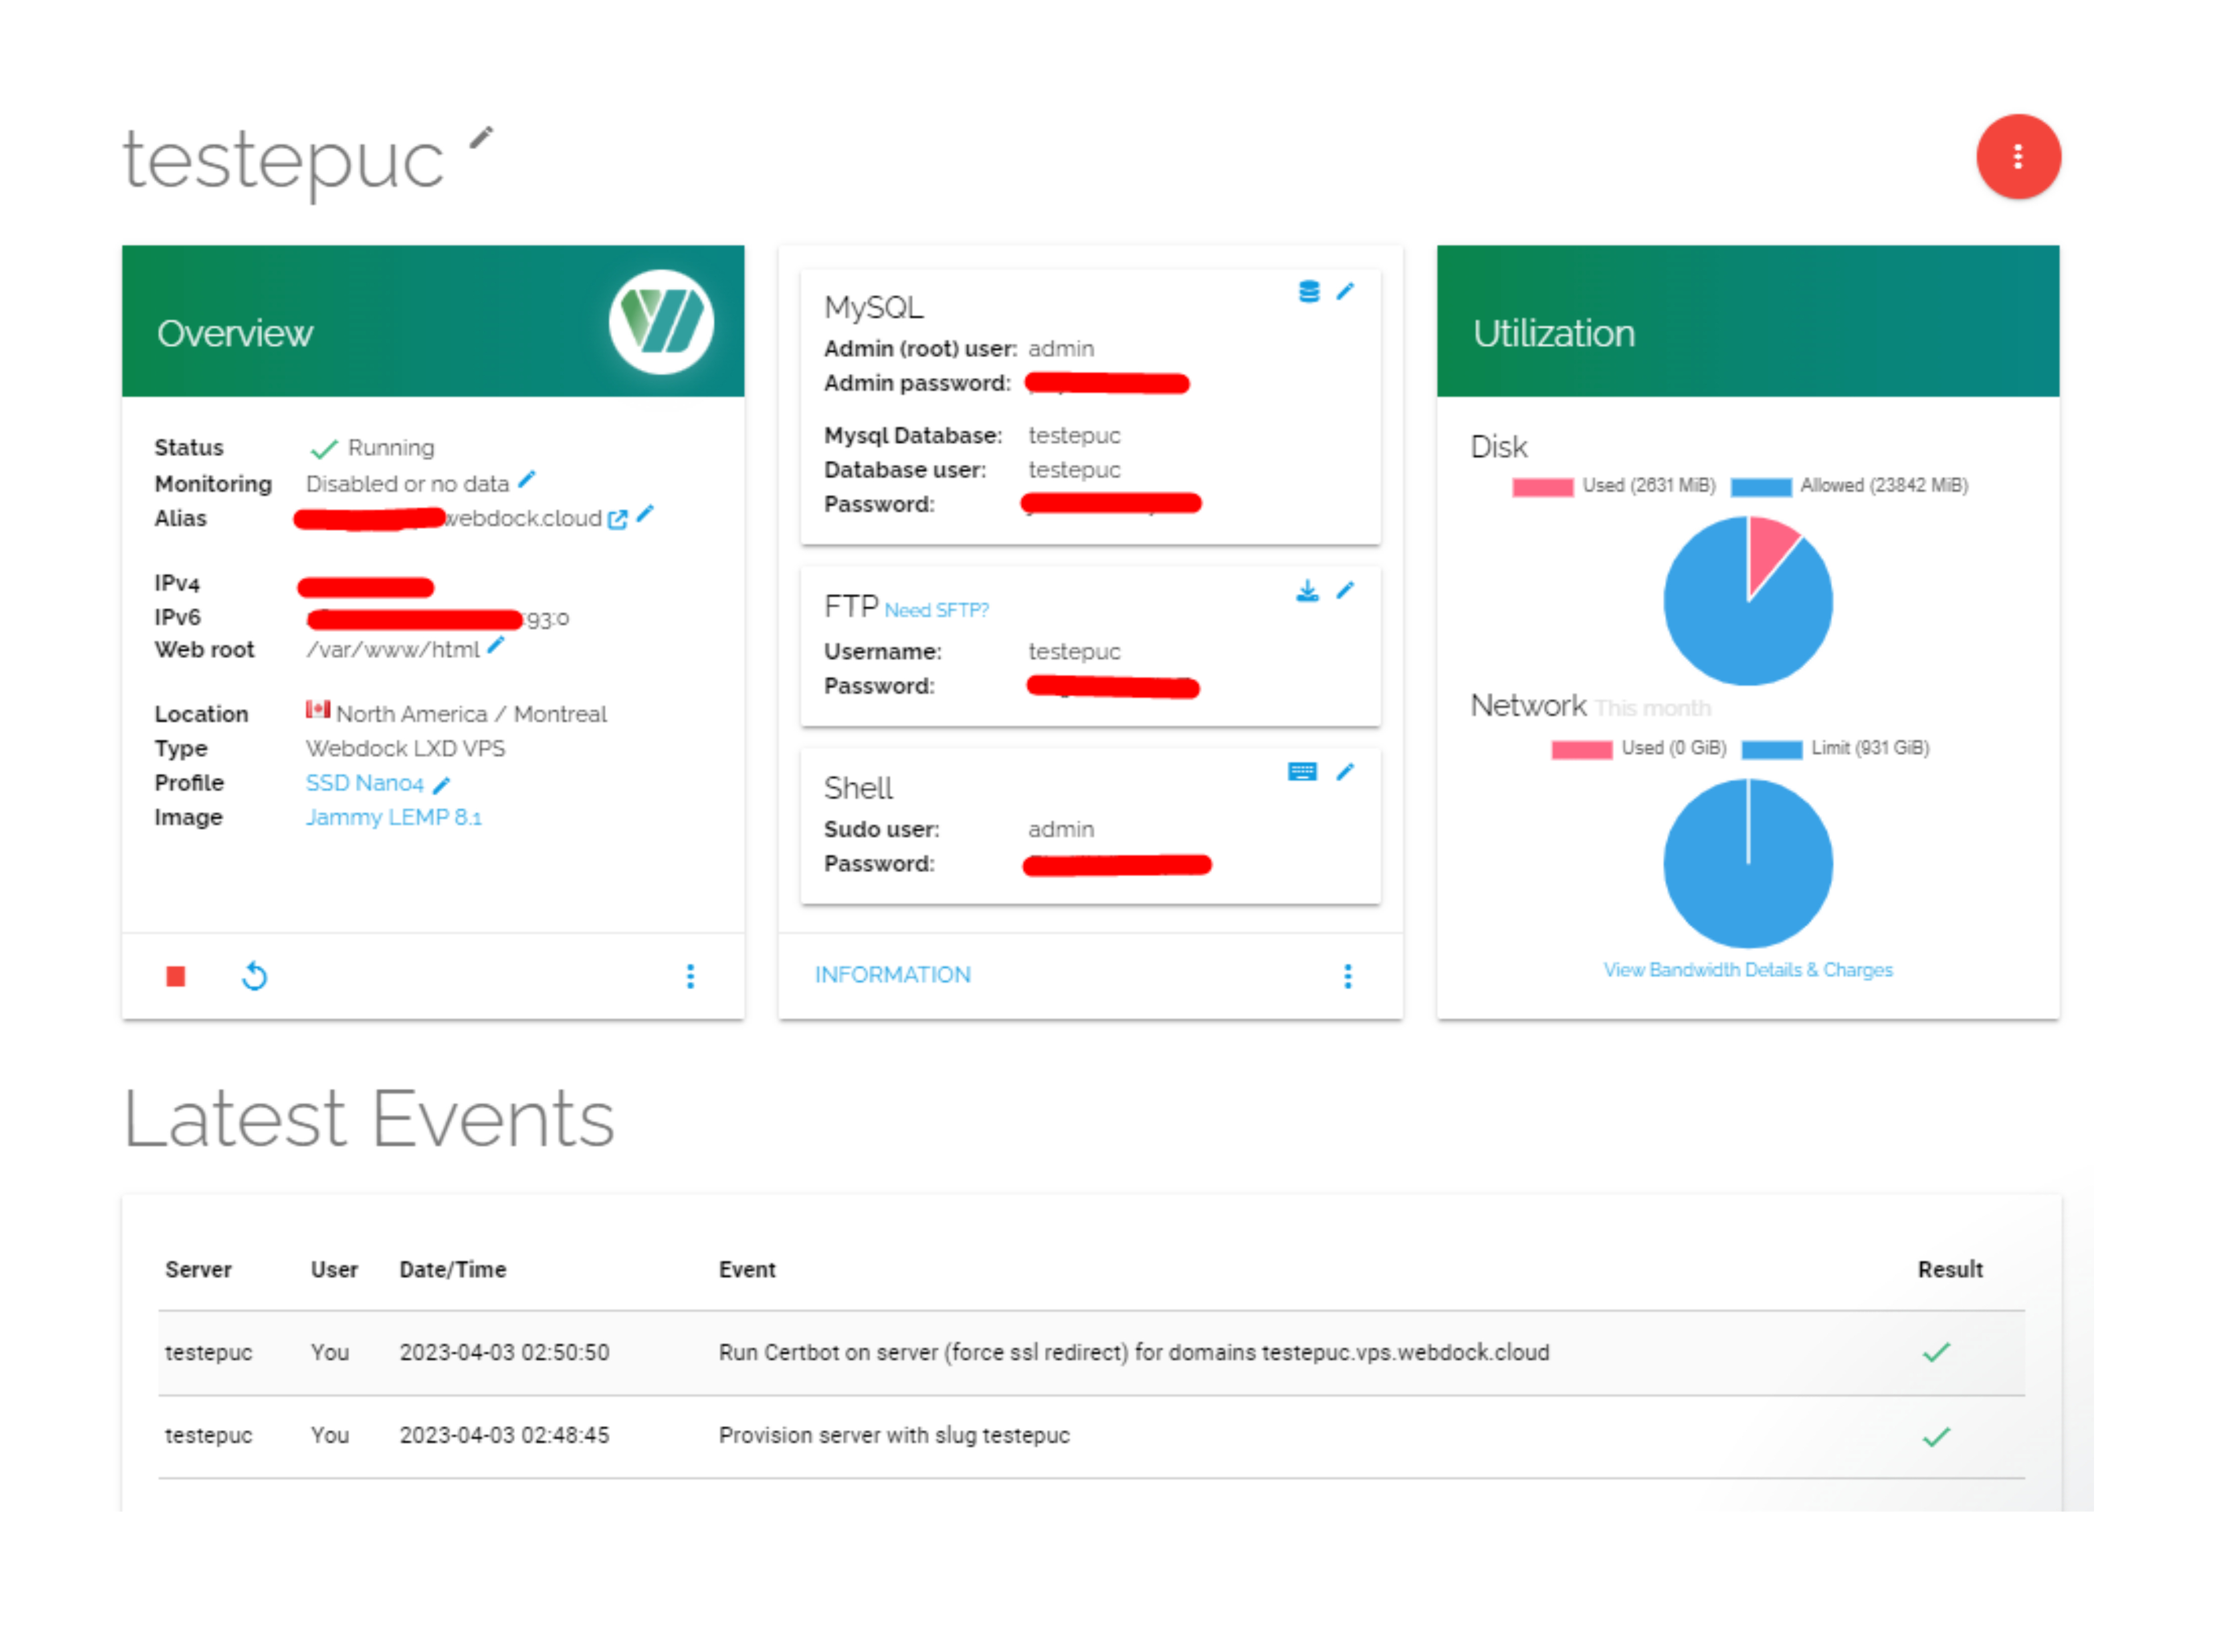Image resolution: width=2222 pixels, height=1652 pixels.
Task: Edit the SSD Nano4 profile pencil icon
Action: [x=441, y=784]
